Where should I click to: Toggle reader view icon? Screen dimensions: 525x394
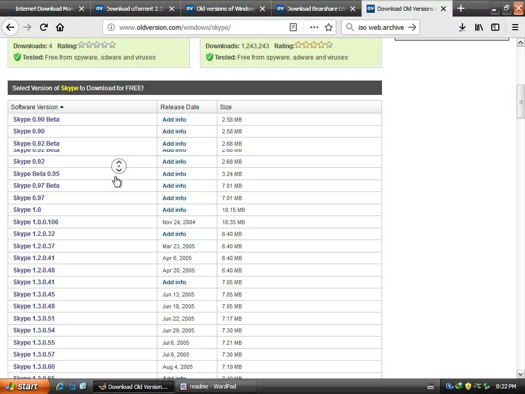coord(293,27)
